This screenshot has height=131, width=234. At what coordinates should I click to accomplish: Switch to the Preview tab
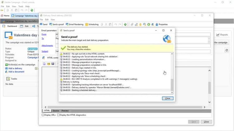(x=65, y=111)
